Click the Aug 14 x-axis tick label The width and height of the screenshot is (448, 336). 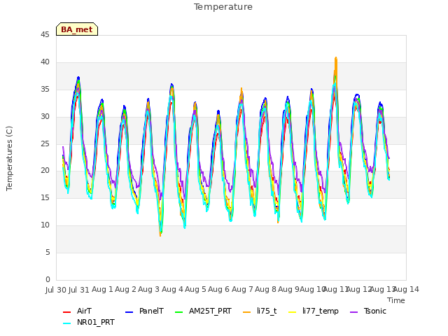click(406, 289)
